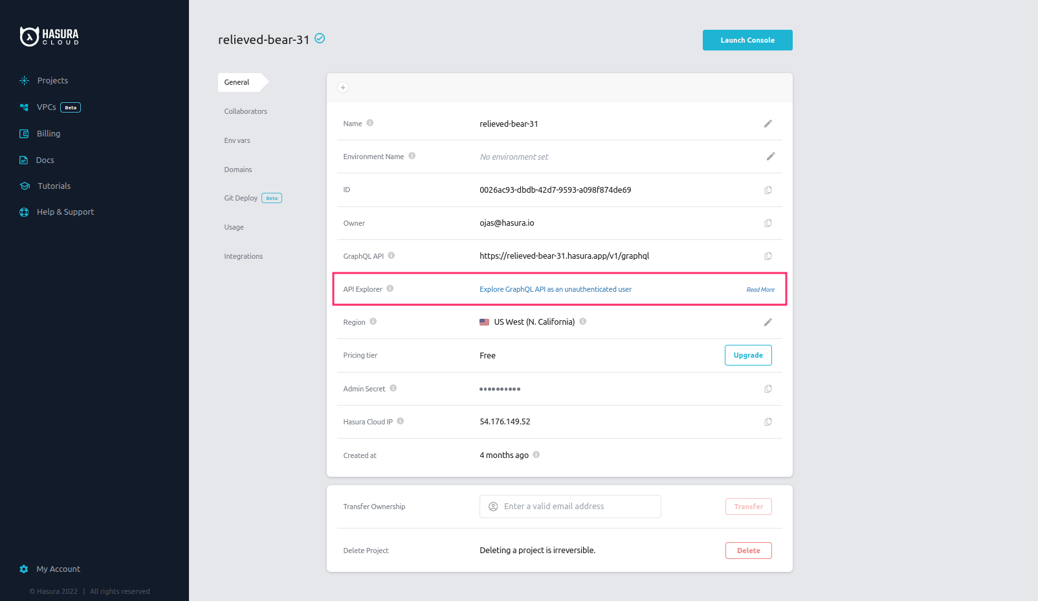
Task: Switch to the Collaborators tab
Action: click(245, 111)
